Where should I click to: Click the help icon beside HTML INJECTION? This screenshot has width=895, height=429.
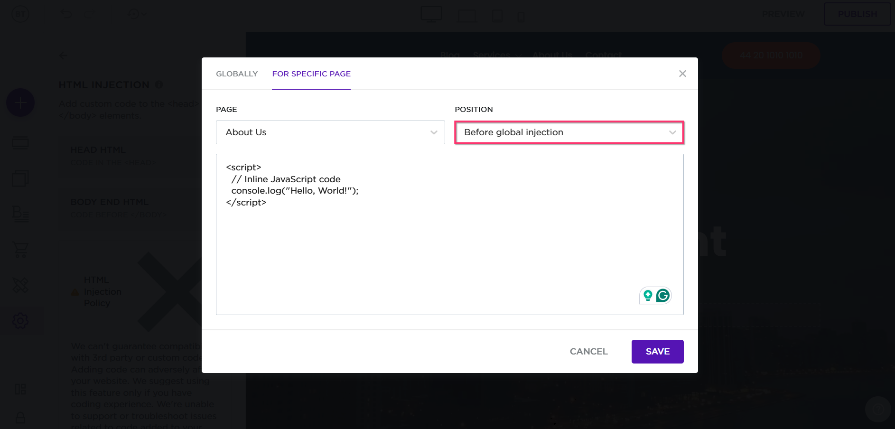159,84
